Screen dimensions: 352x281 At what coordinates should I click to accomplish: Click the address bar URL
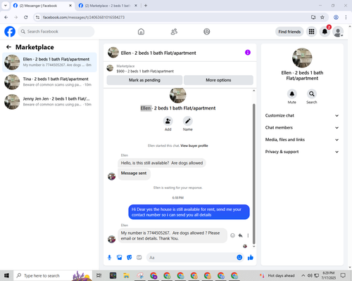coord(84,18)
